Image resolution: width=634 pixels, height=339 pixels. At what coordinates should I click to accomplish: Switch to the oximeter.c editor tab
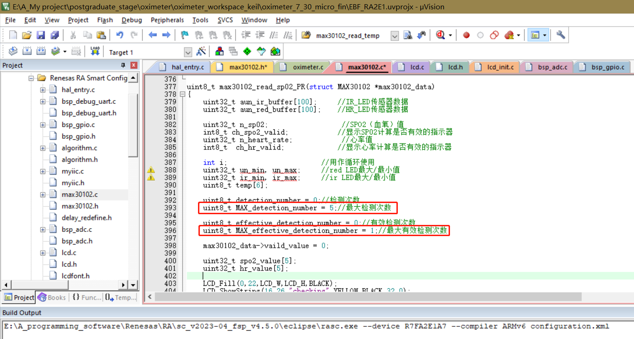[x=303, y=68]
